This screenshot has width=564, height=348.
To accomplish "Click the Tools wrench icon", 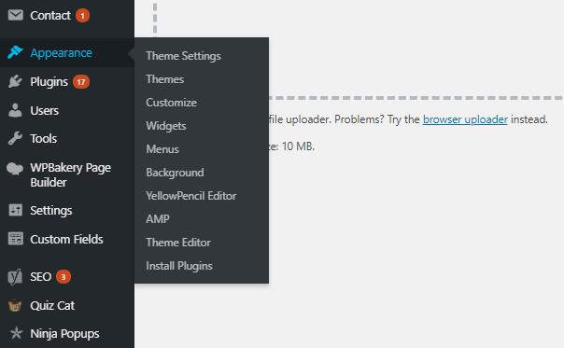I will coord(15,138).
